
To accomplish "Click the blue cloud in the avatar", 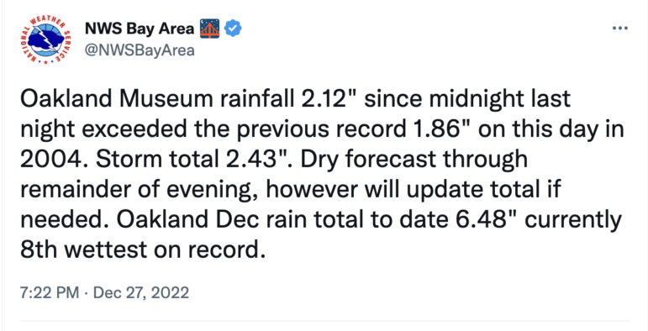I will coord(40,40).
